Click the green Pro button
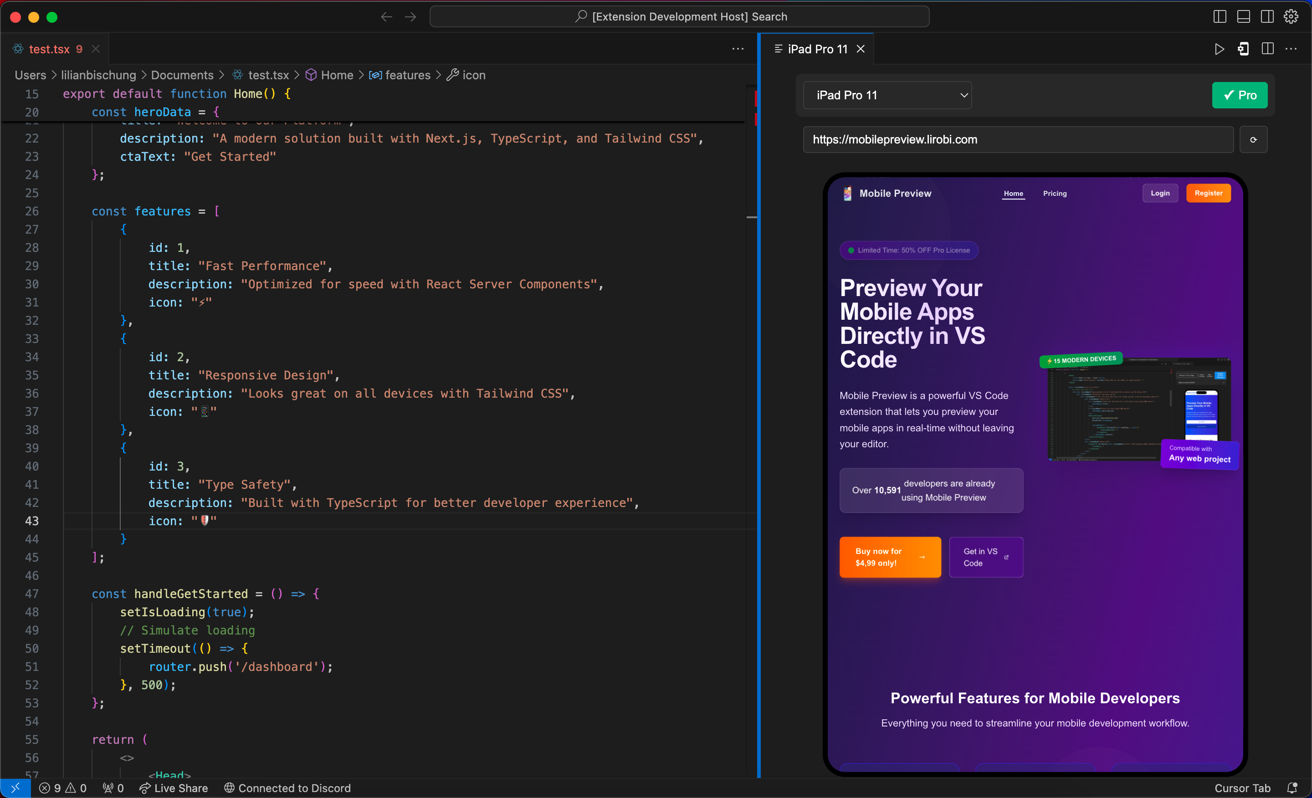 (x=1239, y=95)
